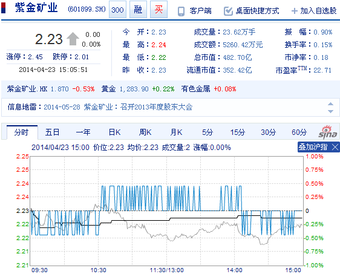Click the Sina logo icon
Image resolution: width=340 pixels, height=274 pixels.
pos(328,132)
